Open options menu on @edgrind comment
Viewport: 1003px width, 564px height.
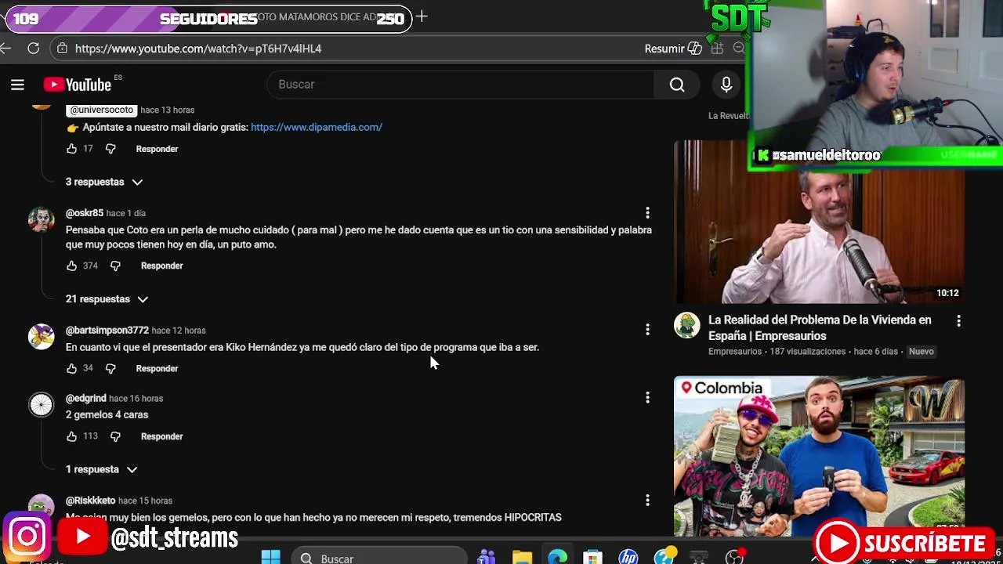coord(647,398)
